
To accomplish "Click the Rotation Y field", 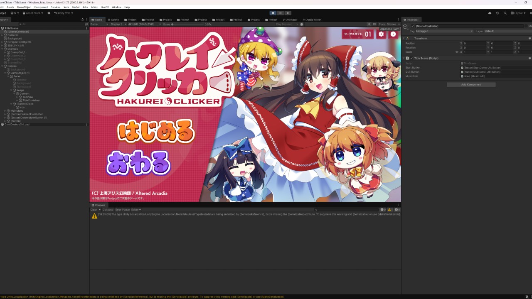I will 502,48.
